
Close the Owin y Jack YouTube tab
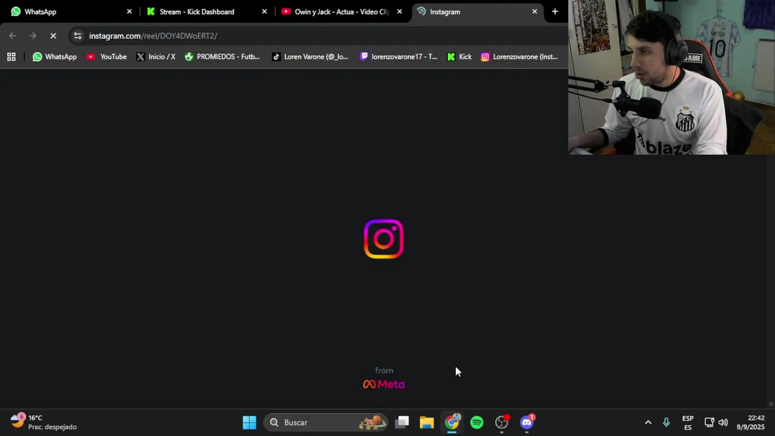(399, 12)
